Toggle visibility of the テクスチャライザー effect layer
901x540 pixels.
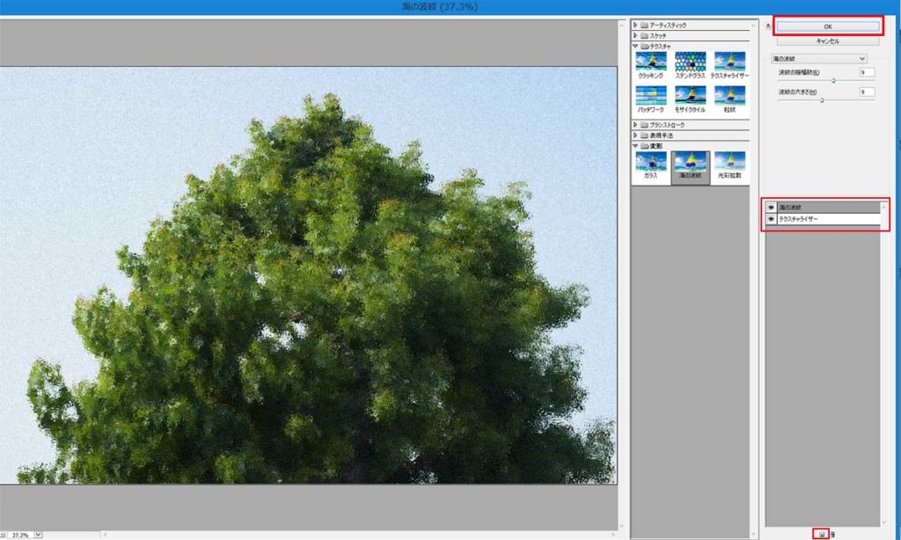771,219
